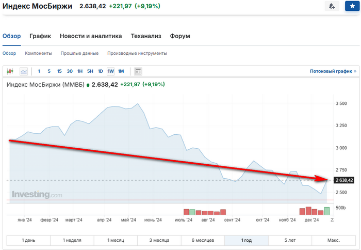Select the 5H chart interval

point(90,71)
